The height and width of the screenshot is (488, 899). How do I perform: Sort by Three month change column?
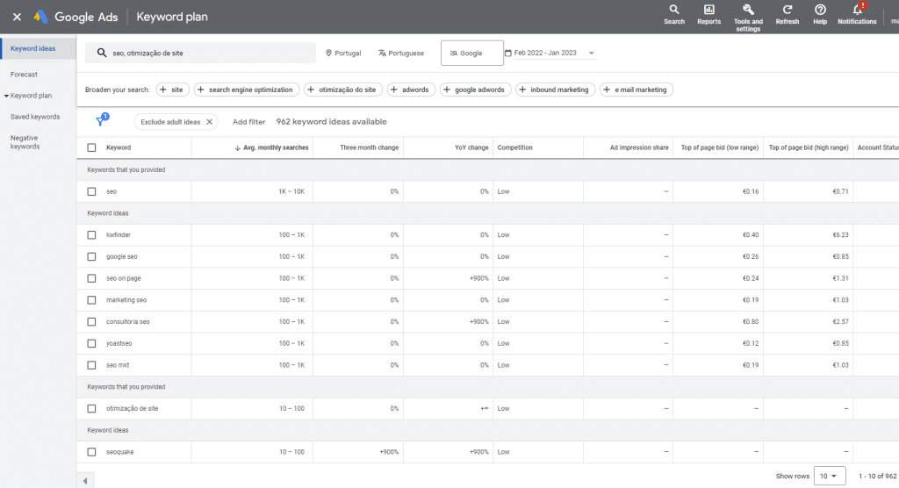(370, 148)
